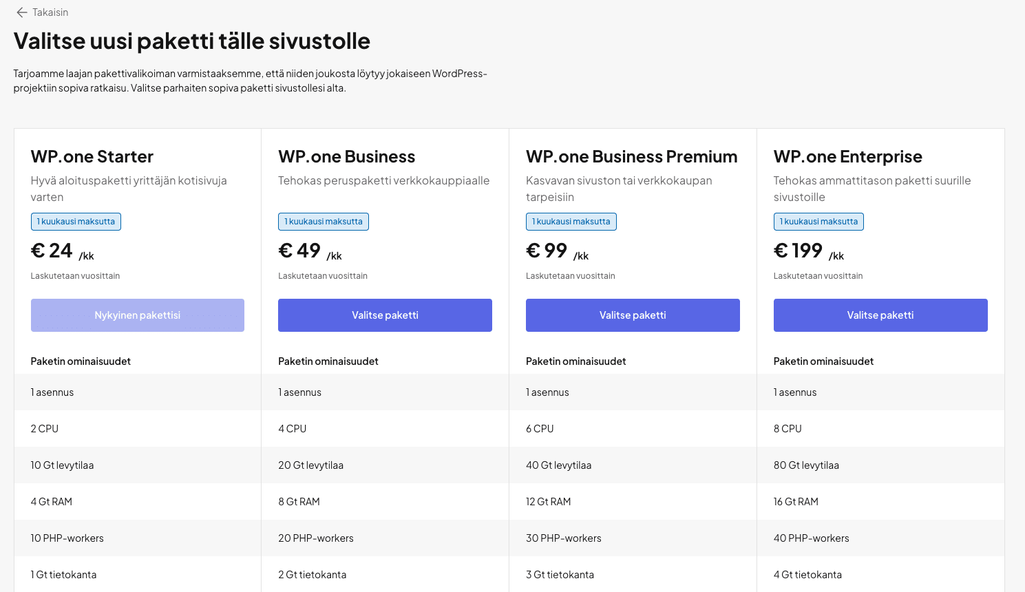Click the Business 4 CPU row
This screenshot has width=1025, height=592.
point(293,429)
